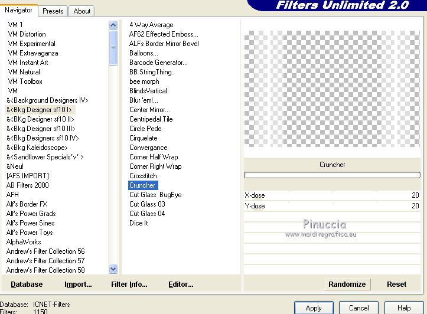Screen dimensions: 427x314
Task: Select &<Bkg Kaleidoscope> category
Action: (x=37, y=148)
